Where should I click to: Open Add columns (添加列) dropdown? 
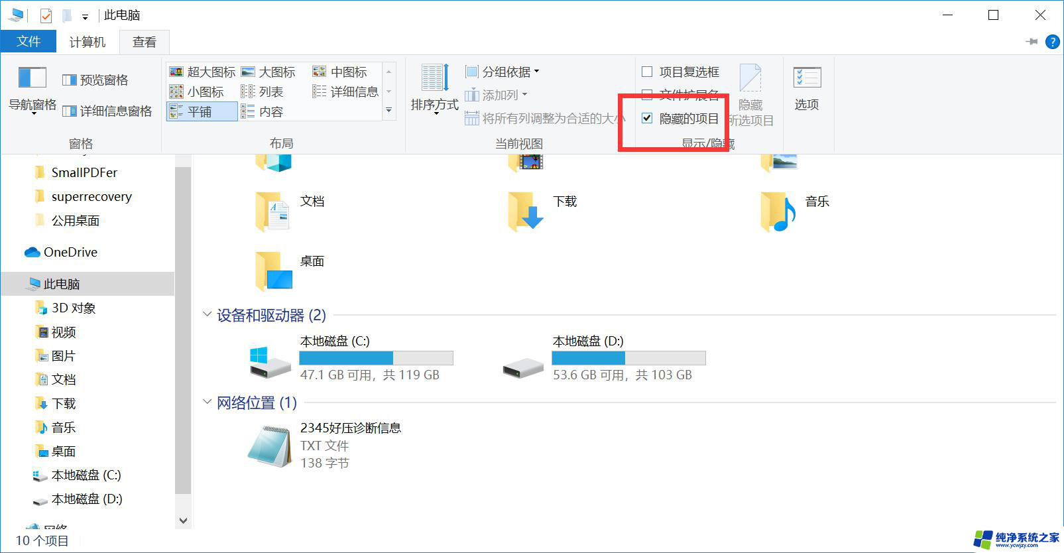point(496,95)
